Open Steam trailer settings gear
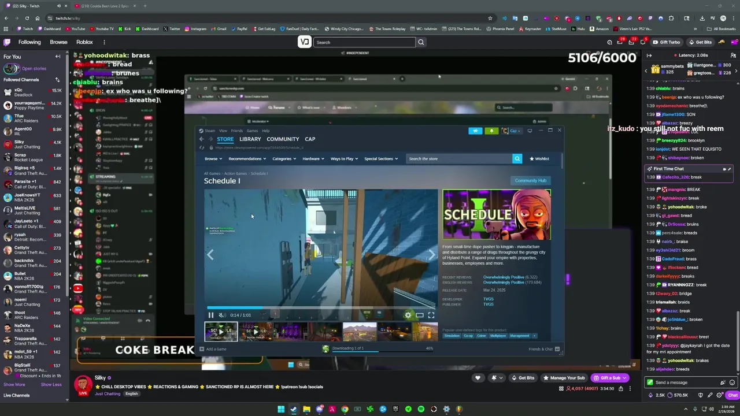 point(408,315)
